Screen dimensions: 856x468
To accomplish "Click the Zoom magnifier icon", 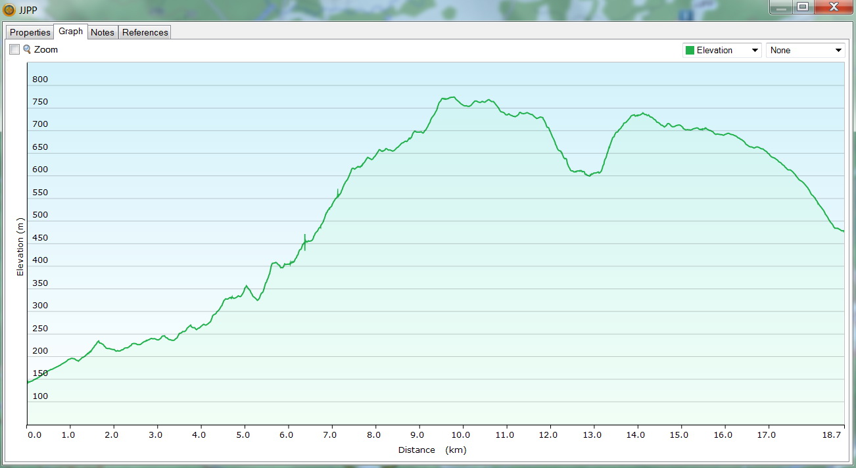I will 27,49.
